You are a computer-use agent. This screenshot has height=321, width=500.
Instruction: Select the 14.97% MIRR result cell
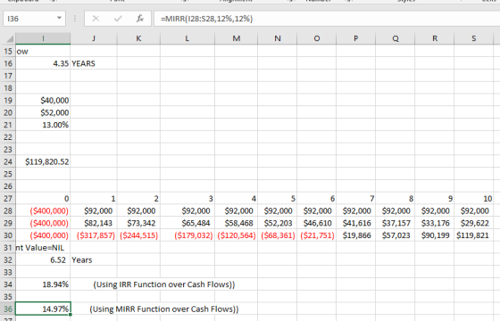tap(43, 309)
